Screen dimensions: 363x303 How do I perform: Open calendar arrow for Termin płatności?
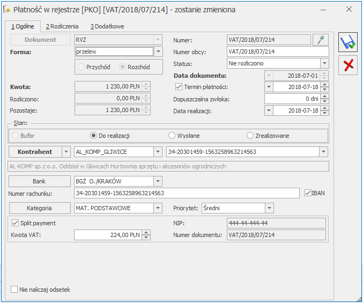(269, 87)
